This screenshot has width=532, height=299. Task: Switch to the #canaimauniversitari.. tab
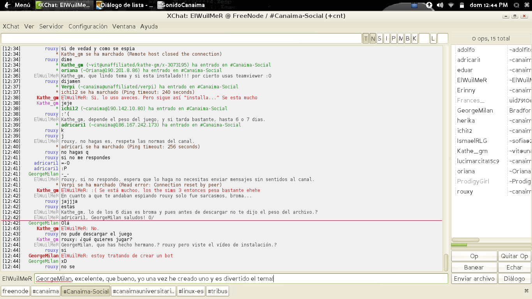143,291
